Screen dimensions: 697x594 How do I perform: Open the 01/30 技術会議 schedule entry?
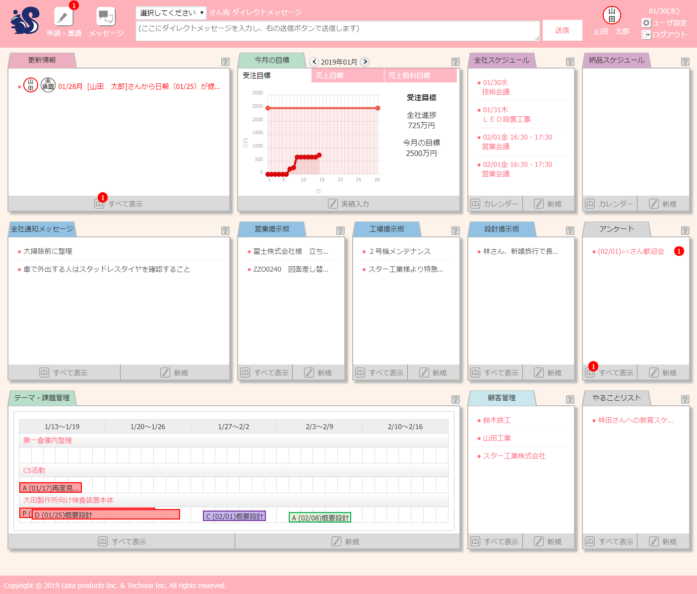click(496, 87)
